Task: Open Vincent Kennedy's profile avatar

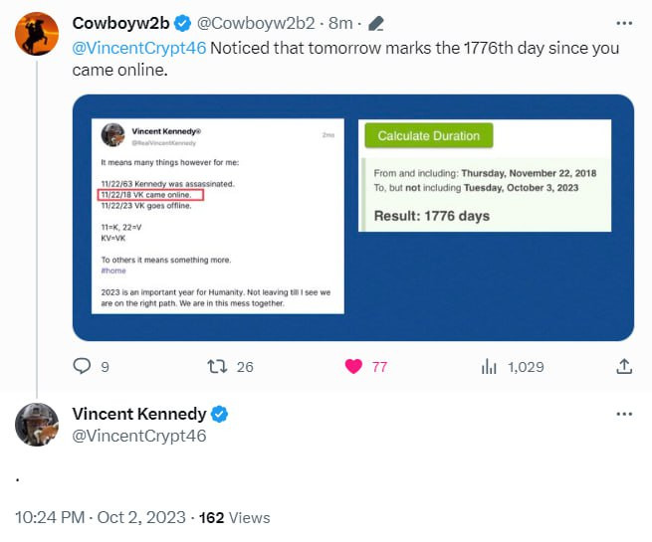Action: (37, 425)
